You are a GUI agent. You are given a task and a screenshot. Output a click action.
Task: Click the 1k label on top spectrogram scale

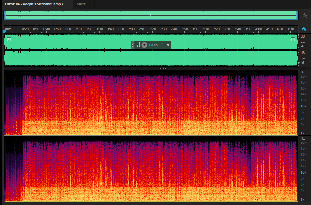pos(302,133)
